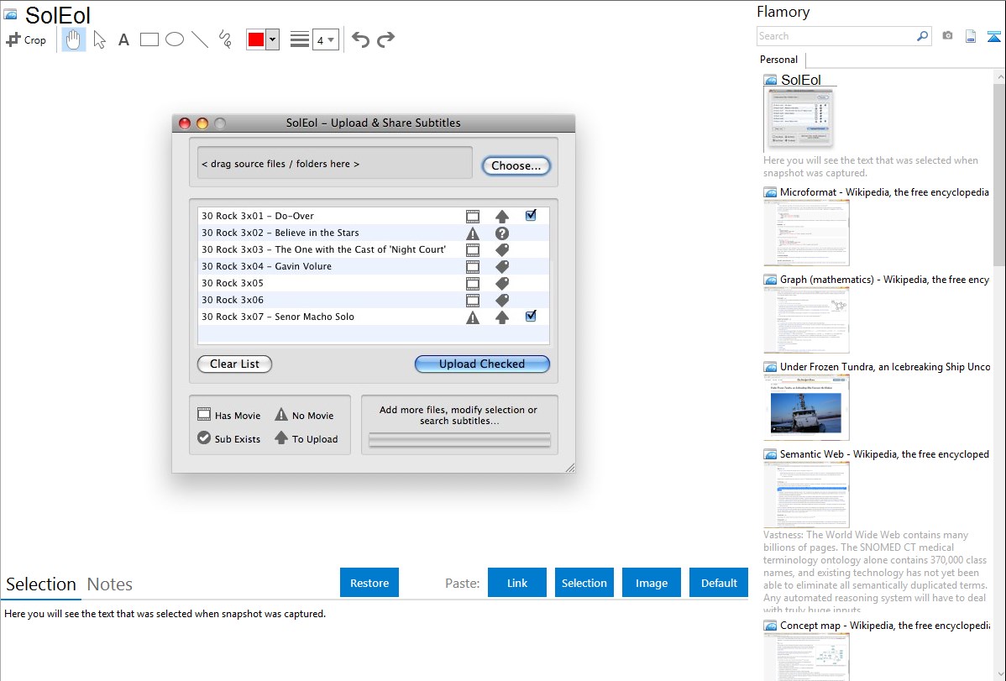Click the paste Link button

click(517, 583)
